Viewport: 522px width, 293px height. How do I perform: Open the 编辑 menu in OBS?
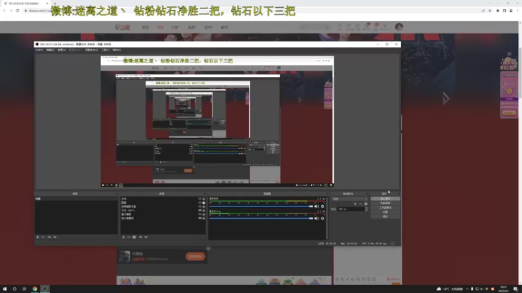[x=50, y=50]
